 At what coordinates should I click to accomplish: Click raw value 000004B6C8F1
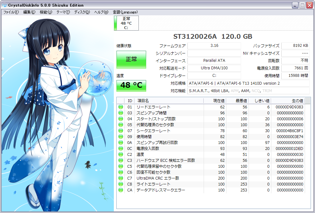[x=290, y=131]
